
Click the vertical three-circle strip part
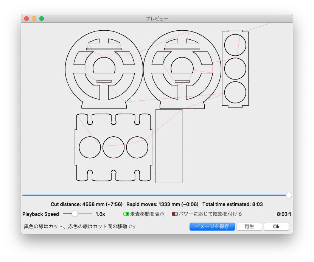pos(235,69)
